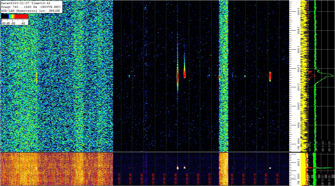This screenshot has height=186, width=335.
Task: Click the 16:38:30 time marker
Action: (130, 179)
